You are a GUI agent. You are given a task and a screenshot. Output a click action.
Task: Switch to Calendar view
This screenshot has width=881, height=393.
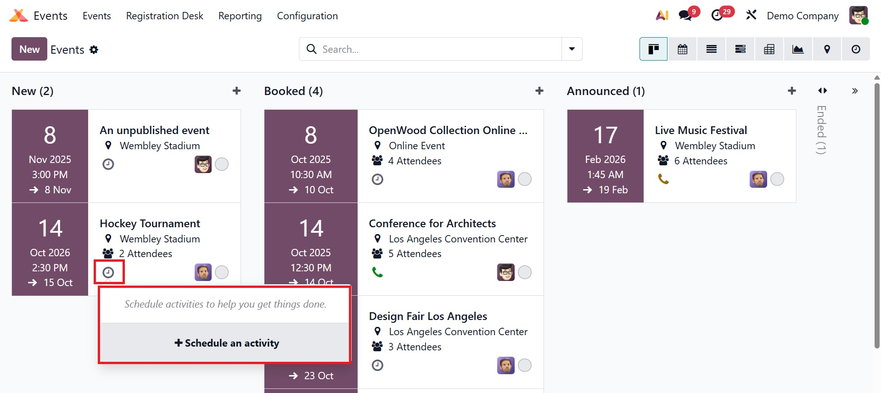click(x=682, y=49)
